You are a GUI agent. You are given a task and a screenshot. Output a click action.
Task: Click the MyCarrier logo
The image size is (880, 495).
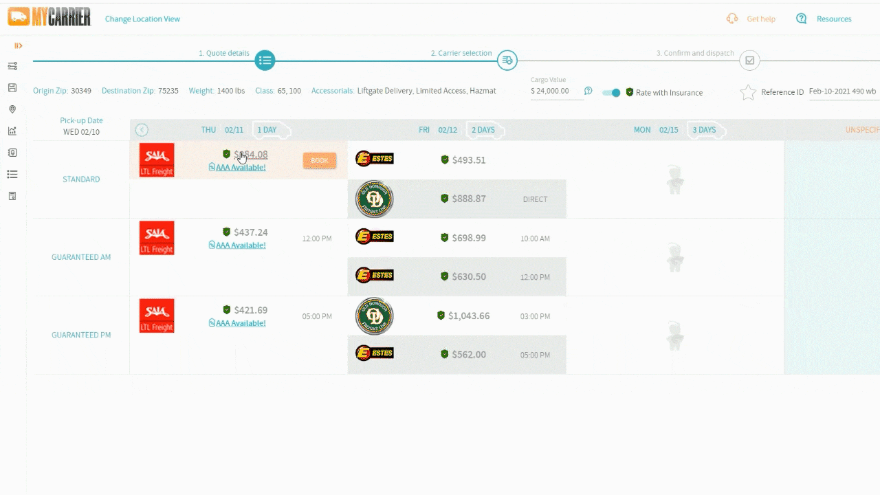[49, 17]
